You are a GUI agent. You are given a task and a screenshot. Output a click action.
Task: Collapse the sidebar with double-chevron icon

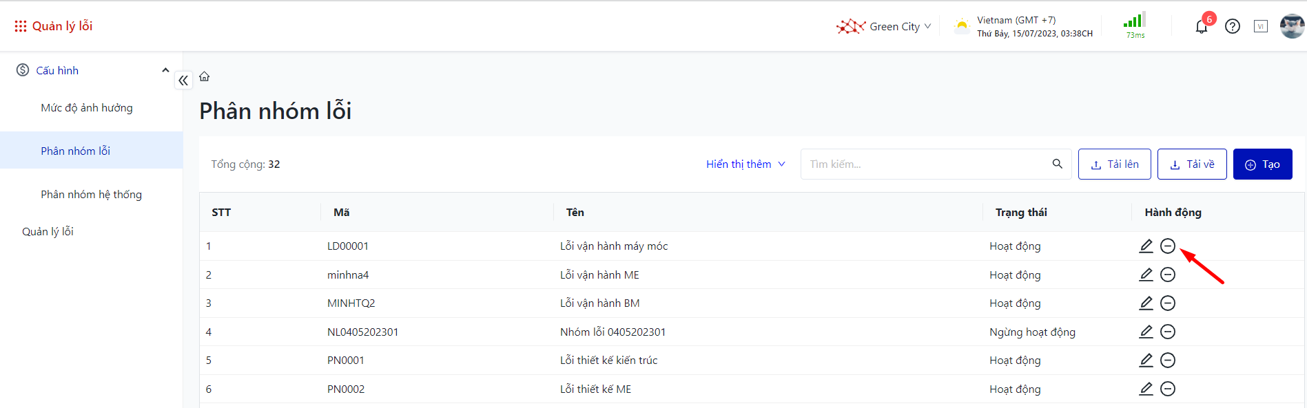[183, 80]
